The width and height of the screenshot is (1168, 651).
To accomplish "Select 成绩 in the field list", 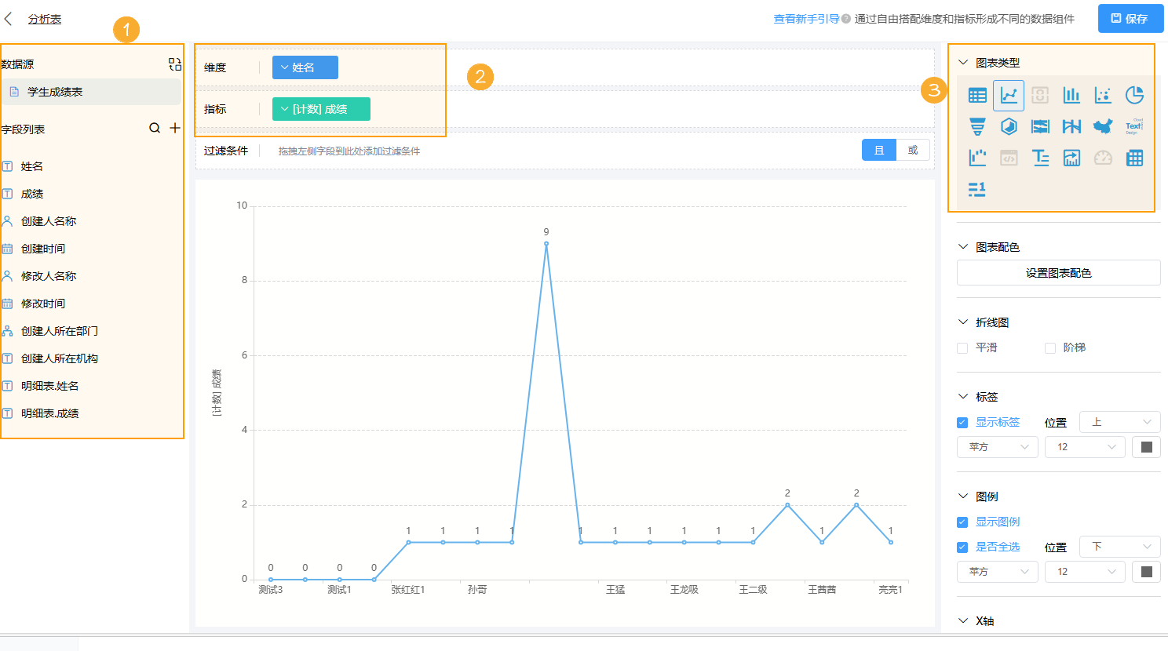I will point(32,194).
